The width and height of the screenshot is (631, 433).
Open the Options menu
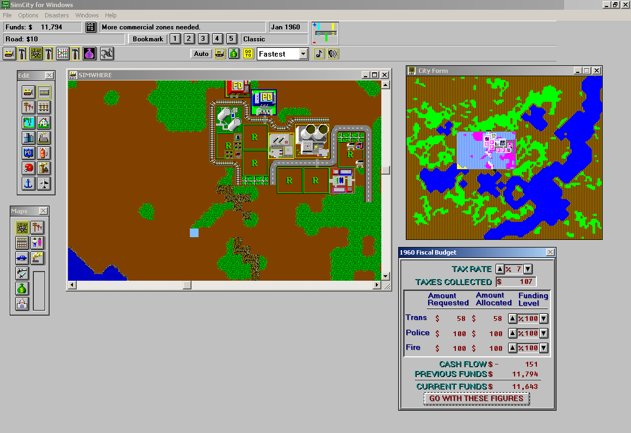pos(28,15)
